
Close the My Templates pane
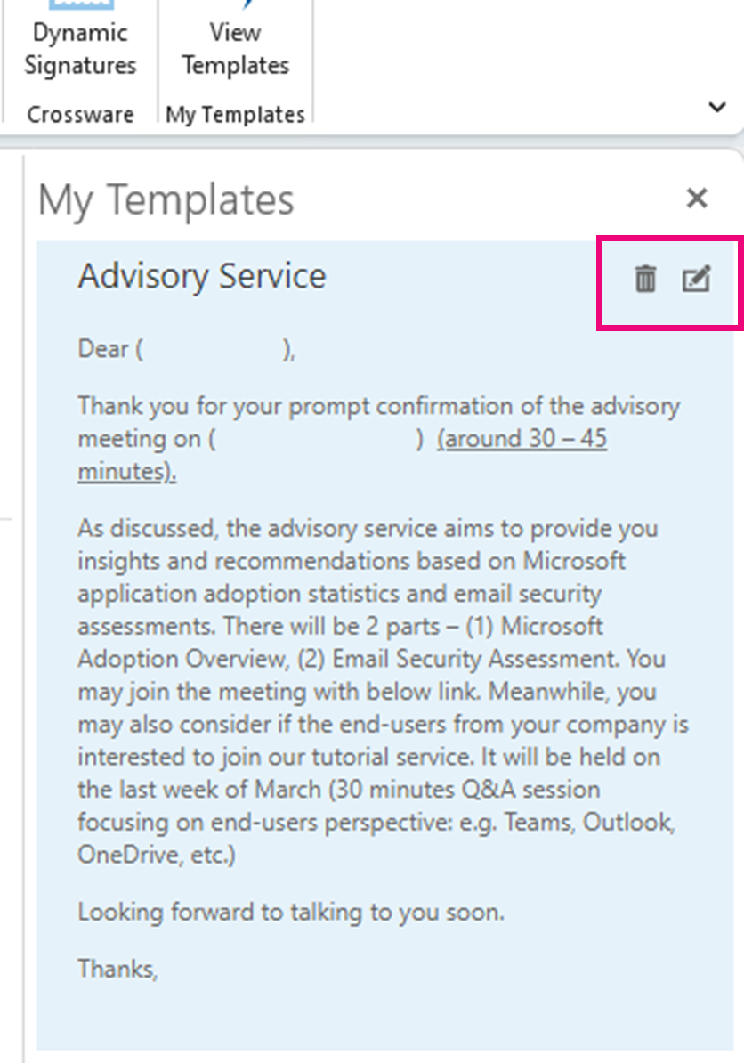pyautogui.click(x=697, y=198)
